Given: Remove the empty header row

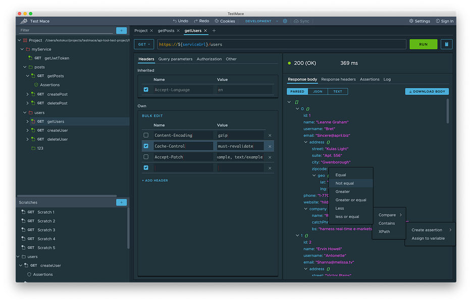Looking at the screenshot, I should tap(270, 168).
